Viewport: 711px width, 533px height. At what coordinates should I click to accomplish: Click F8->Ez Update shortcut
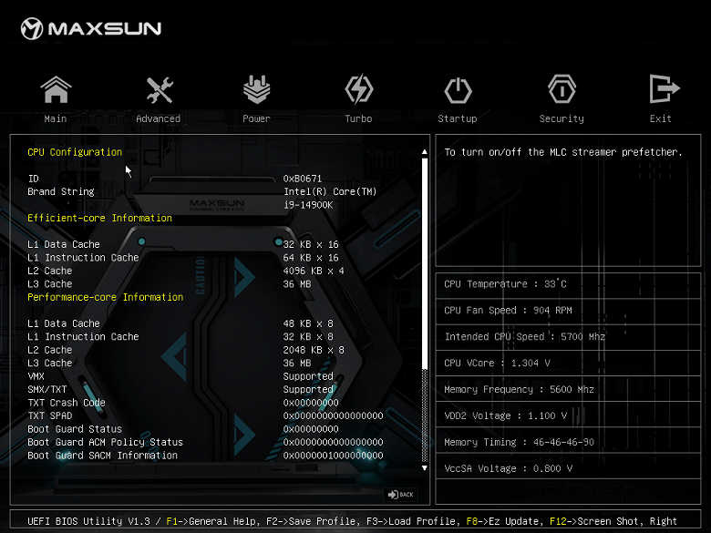(x=503, y=521)
